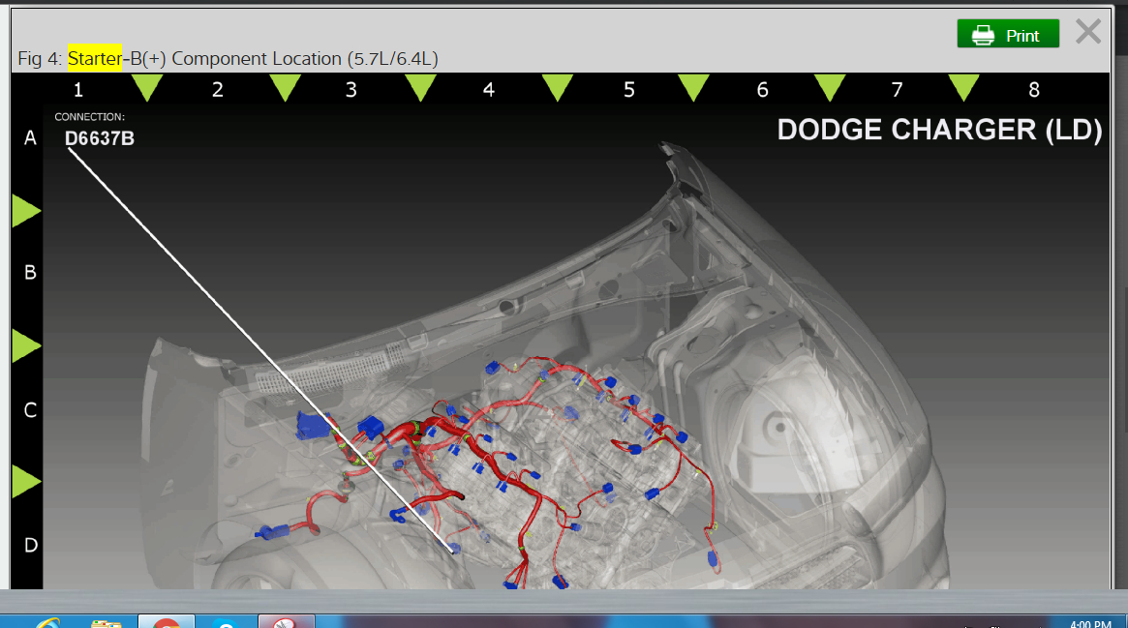Click column number 8 on grid ruler

pos(1034,90)
